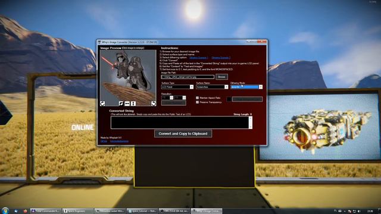381x214 pixels.
Task: Open the second dithering example link
Action: click(221, 58)
